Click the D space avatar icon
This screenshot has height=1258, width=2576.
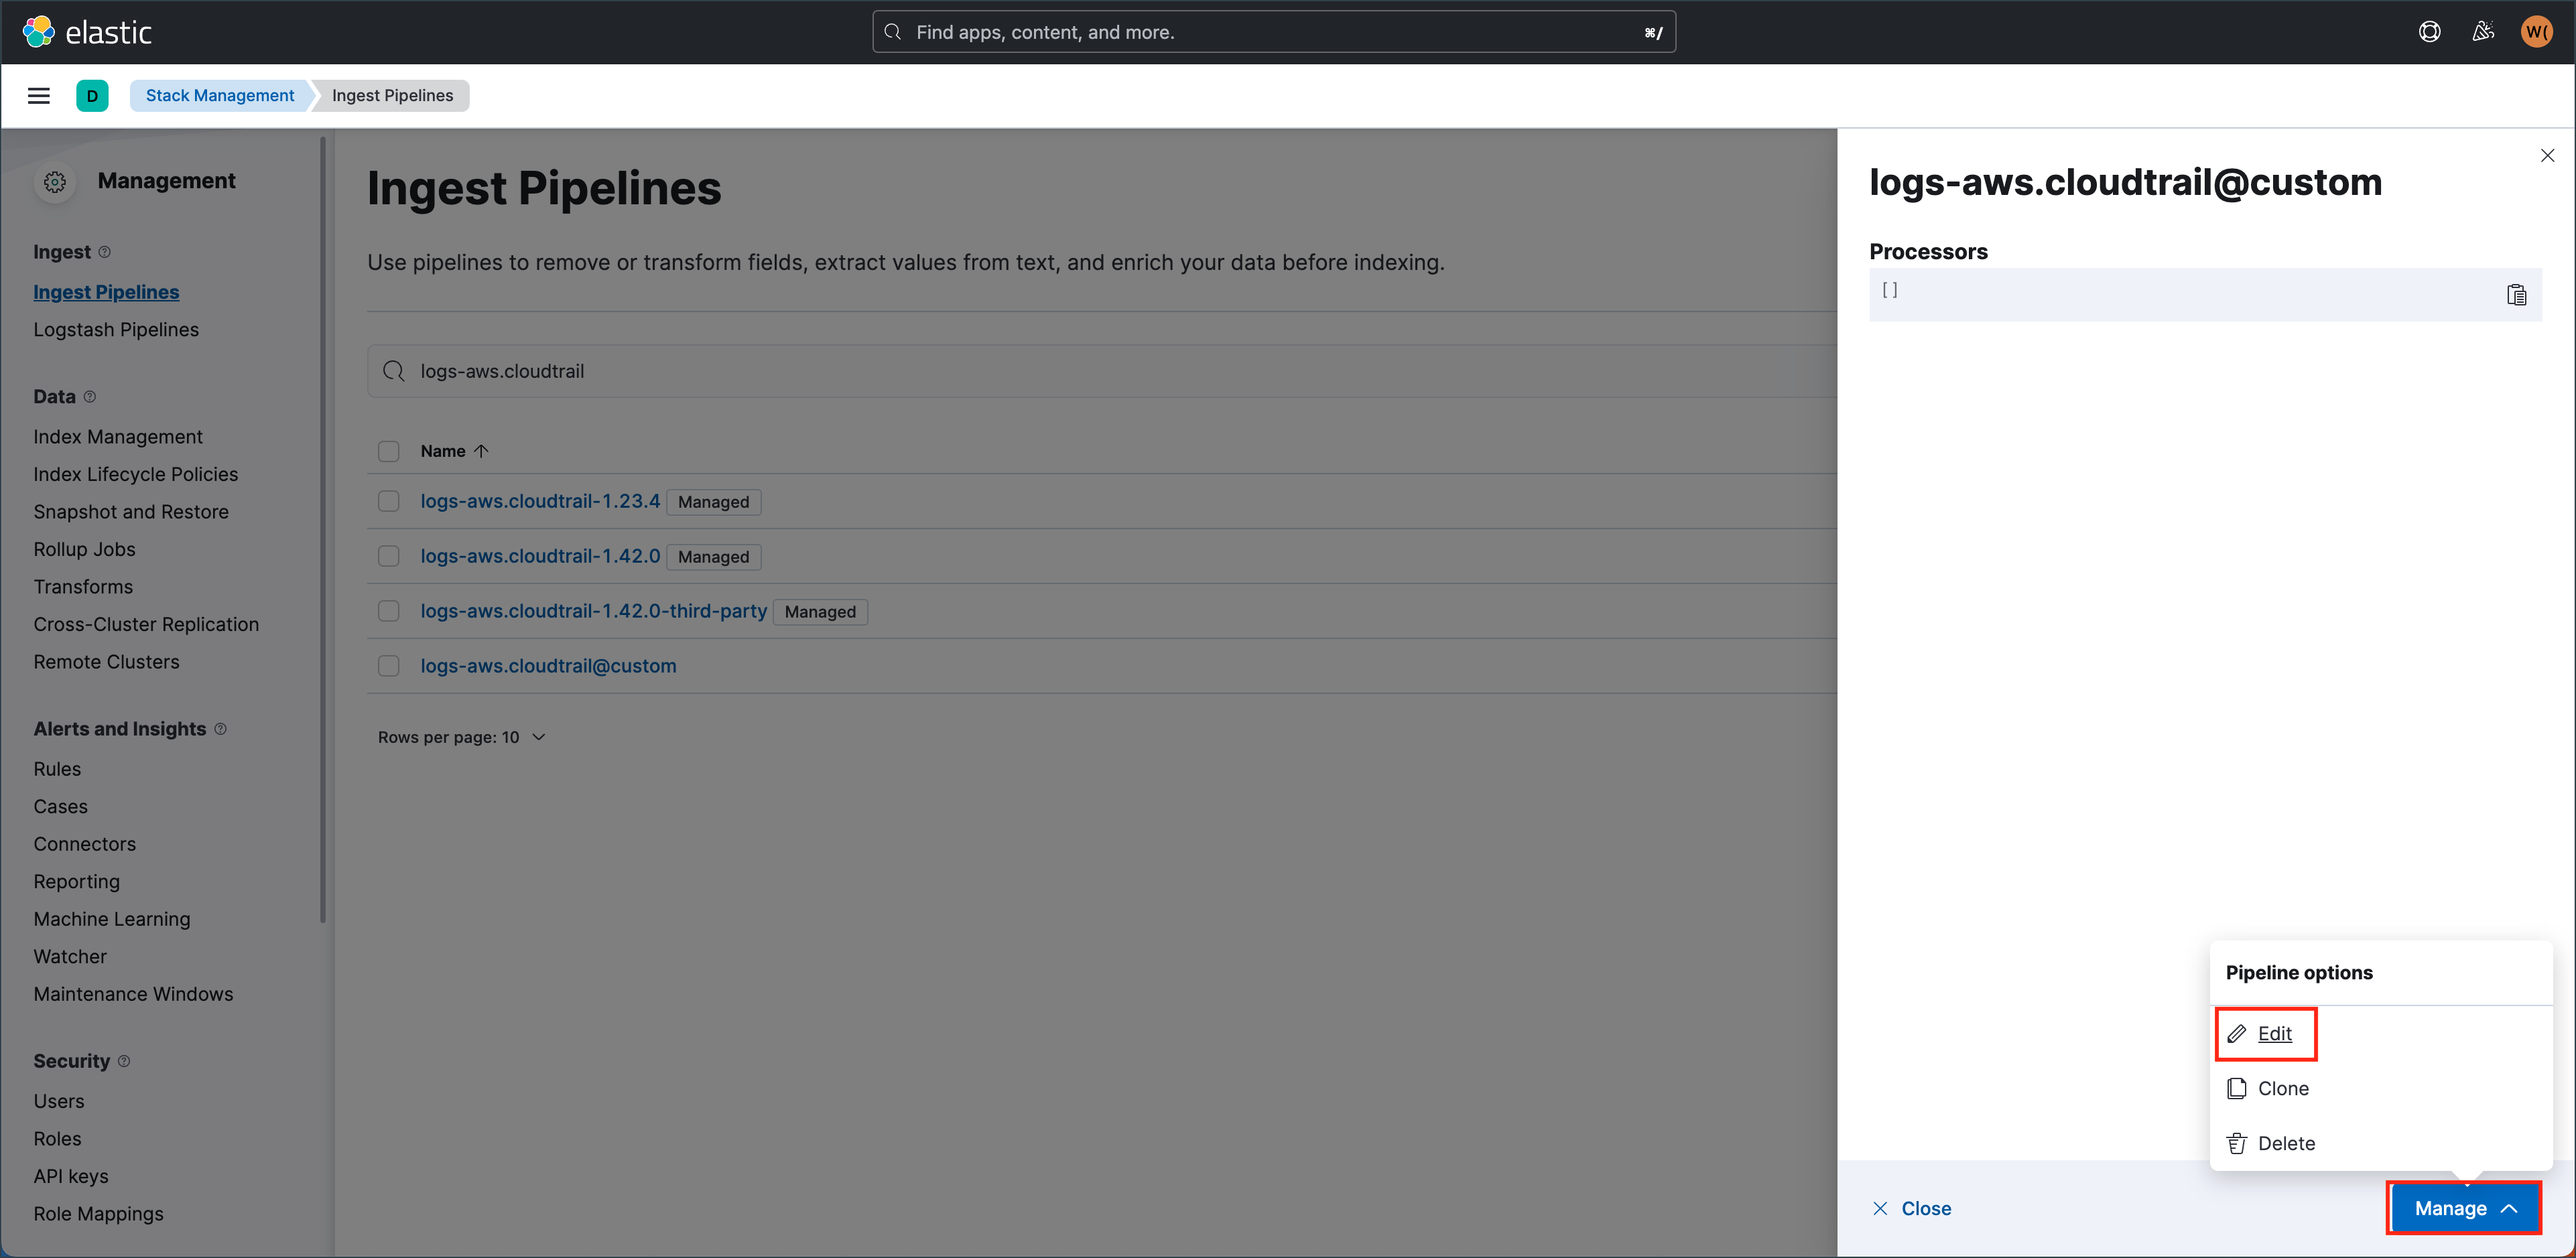[x=92, y=95]
